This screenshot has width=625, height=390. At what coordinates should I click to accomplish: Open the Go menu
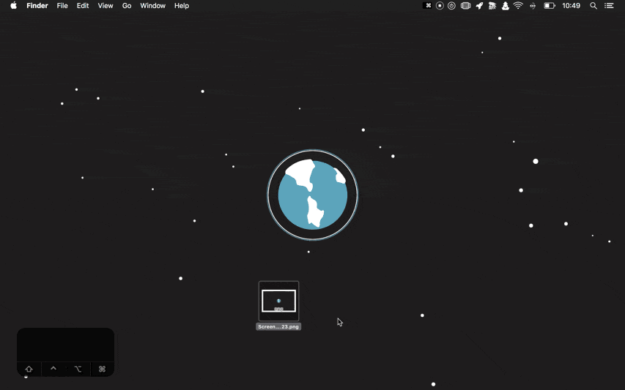point(127,6)
